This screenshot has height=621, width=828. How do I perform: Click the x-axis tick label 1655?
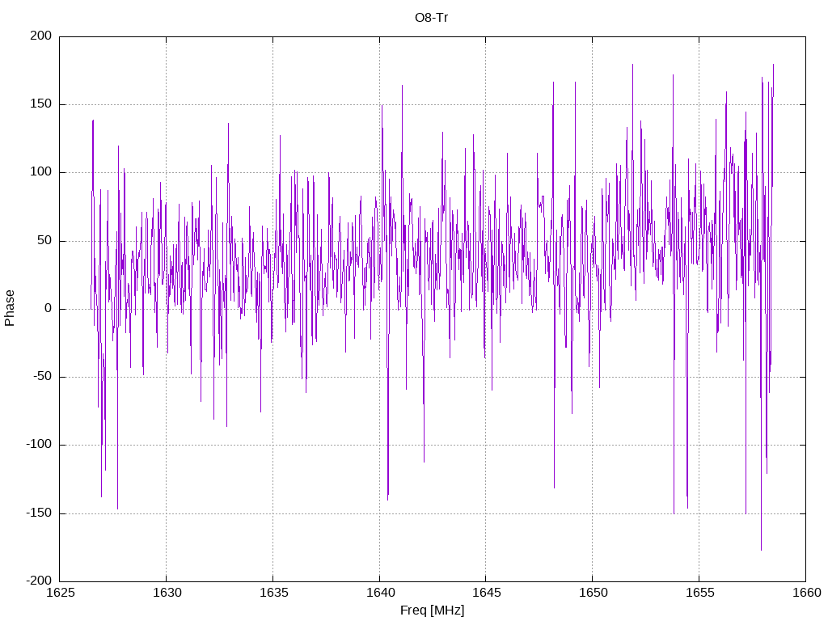coord(699,593)
